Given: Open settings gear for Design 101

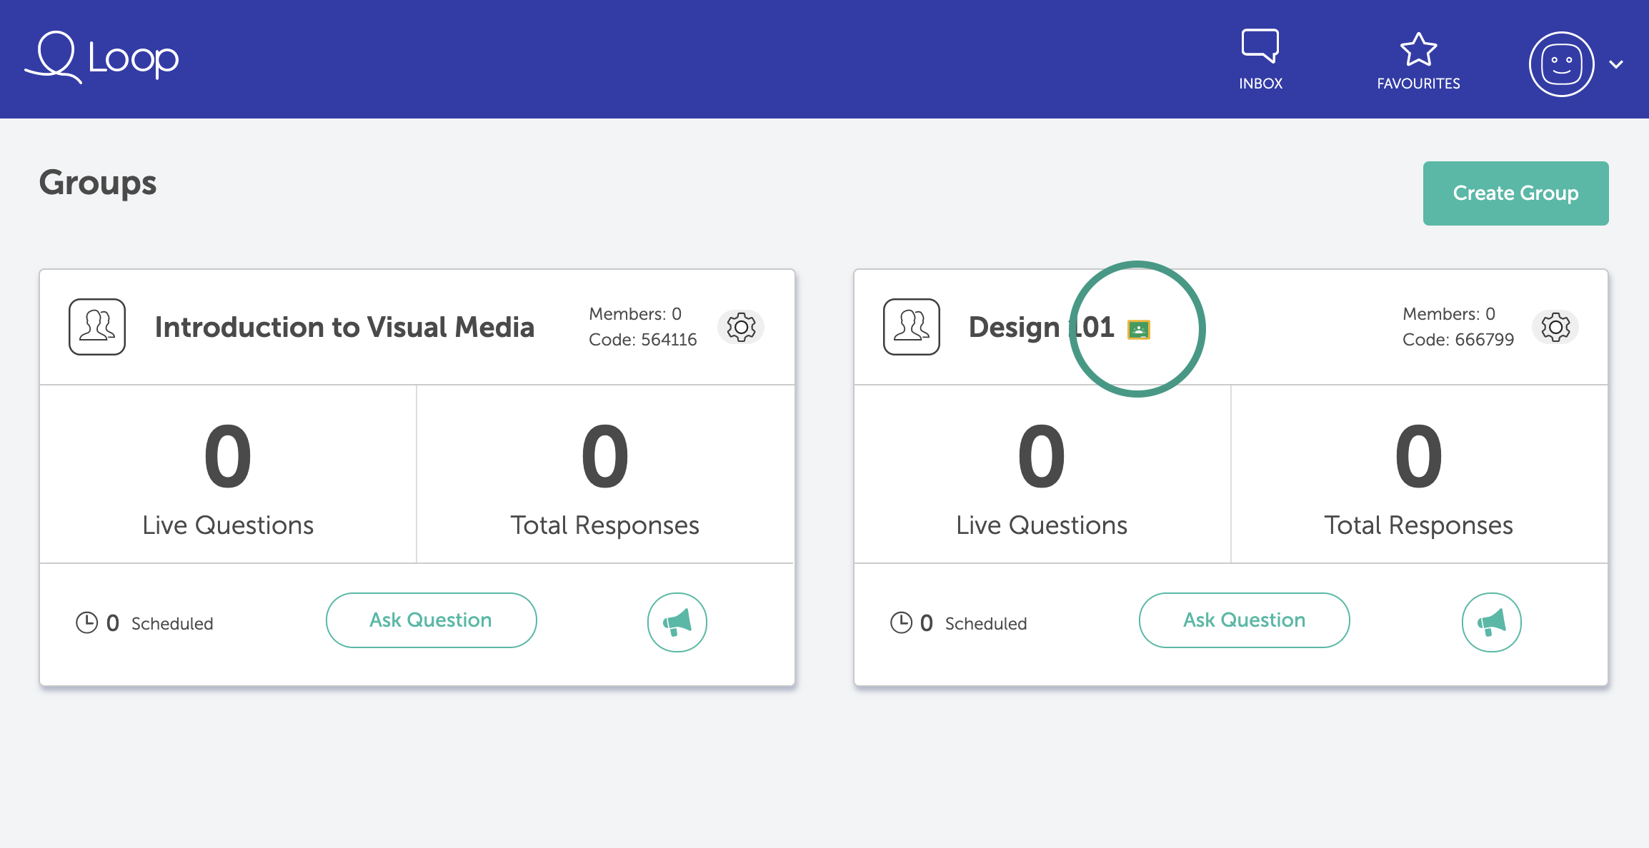Looking at the screenshot, I should [1555, 328].
